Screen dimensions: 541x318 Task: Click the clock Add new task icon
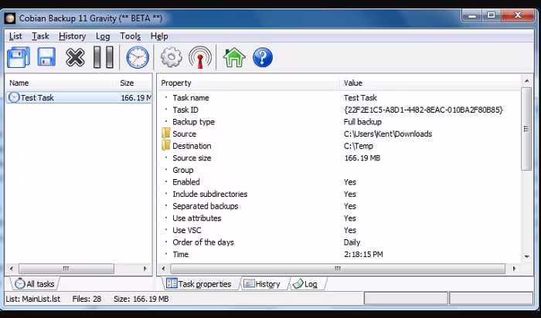point(138,57)
